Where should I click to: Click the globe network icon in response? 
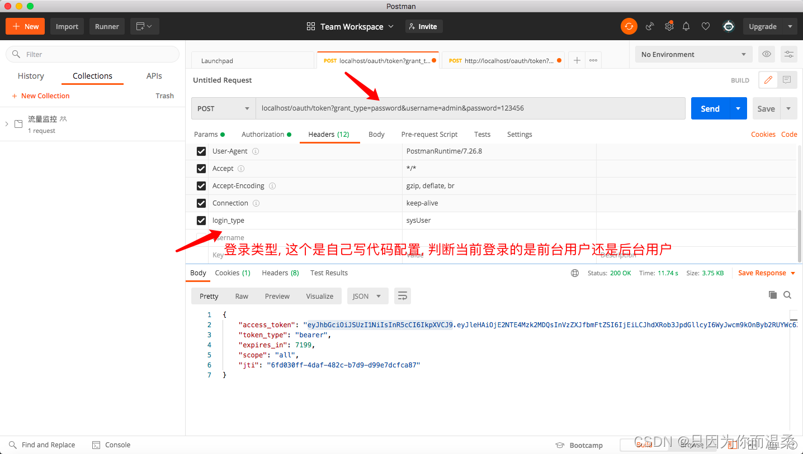[x=575, y=273]
